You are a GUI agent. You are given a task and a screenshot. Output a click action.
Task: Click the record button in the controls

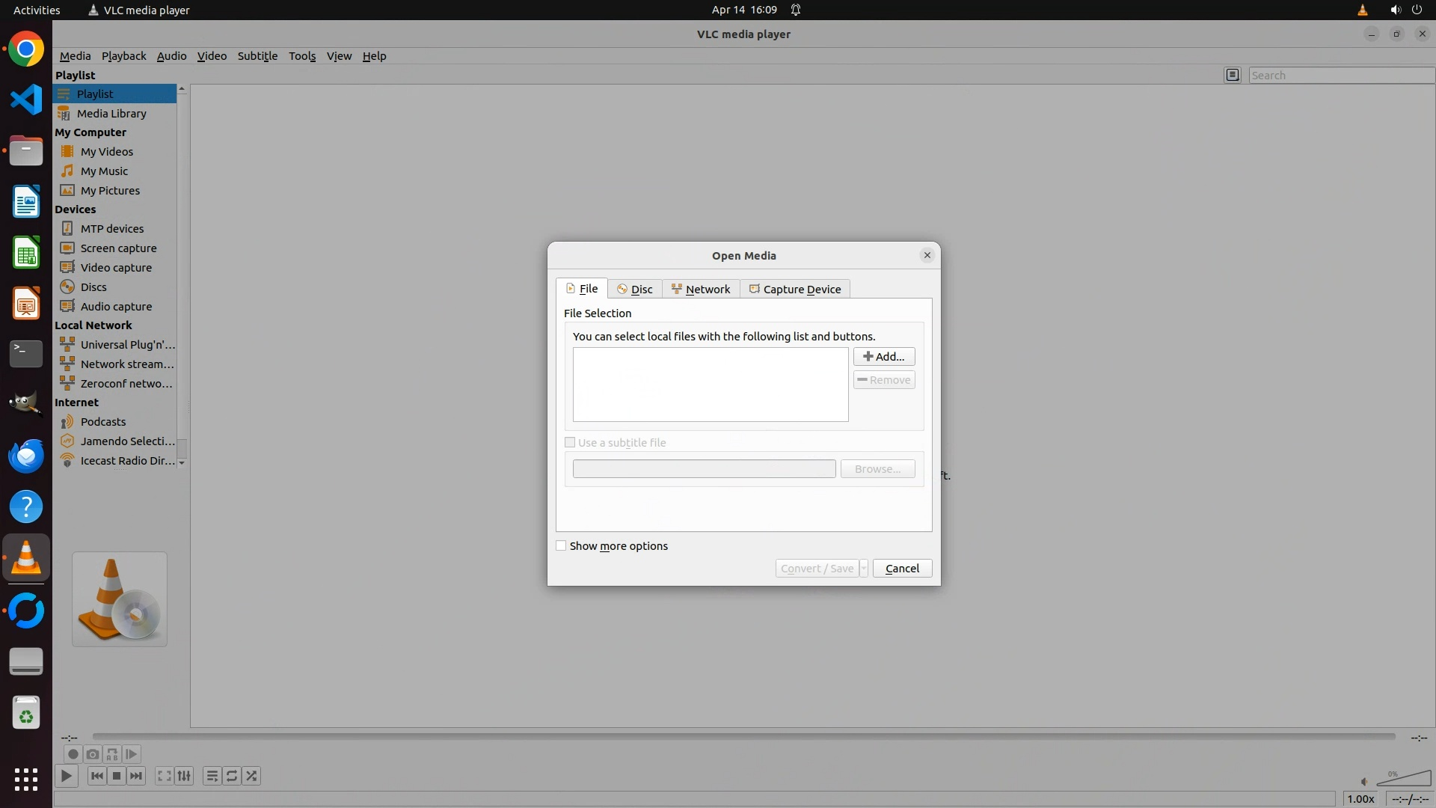[x=73, y=754]
